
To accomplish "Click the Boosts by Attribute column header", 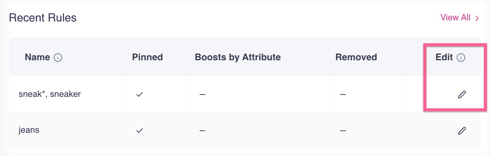I will (x=237, y=57).
